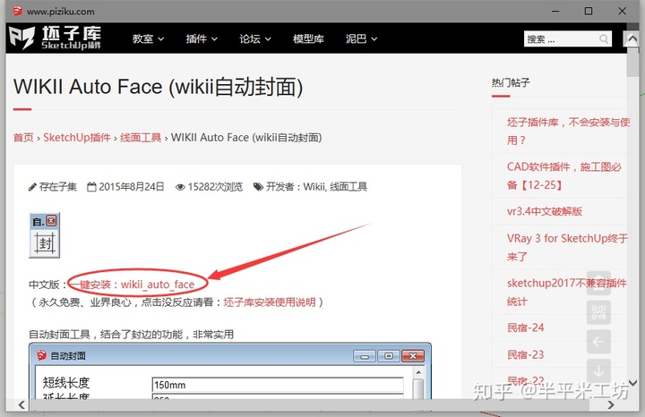645x417 pixels.
Task: Click the 开发者：Wikii tag
Action: pos(296,187)
